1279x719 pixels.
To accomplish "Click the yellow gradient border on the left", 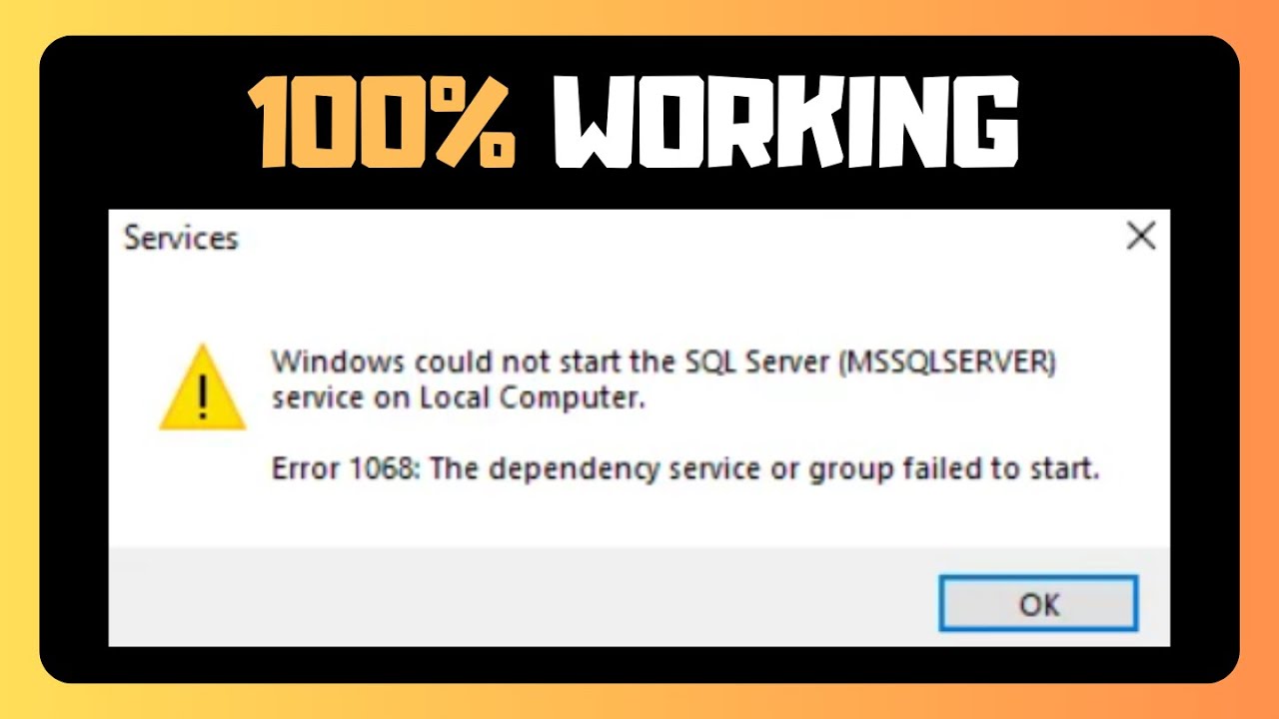I will (x=19, y=359).
